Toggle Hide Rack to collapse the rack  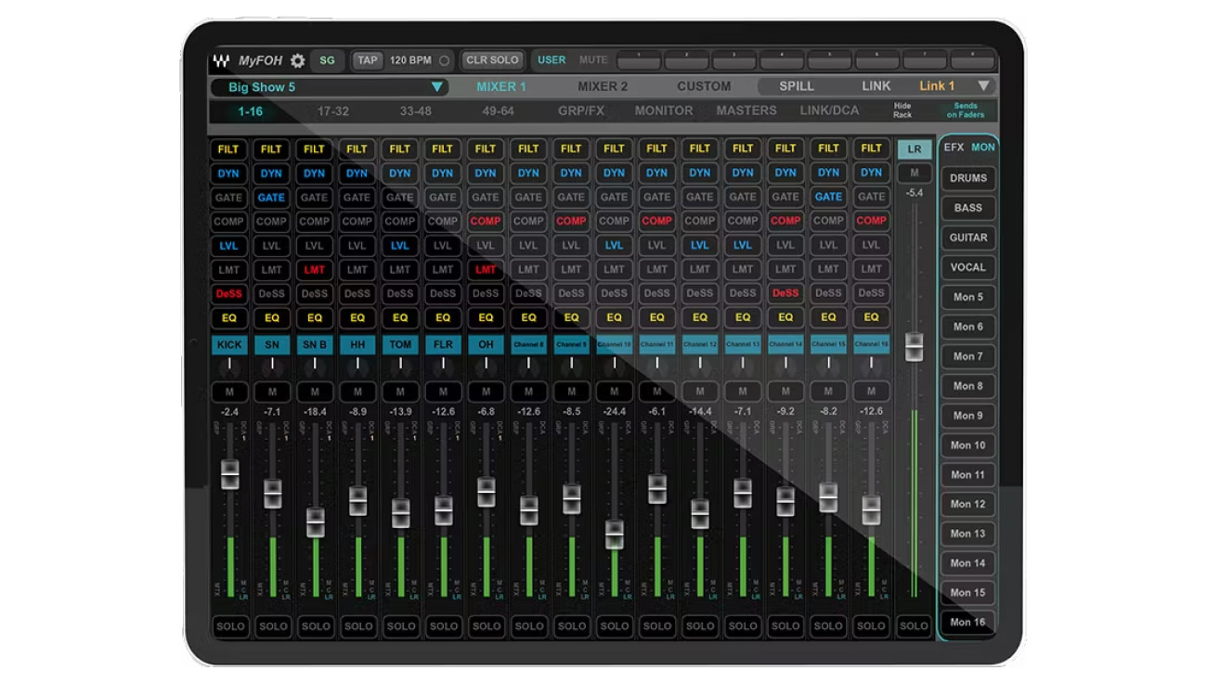pyautogui.click(x=902, y=110)
